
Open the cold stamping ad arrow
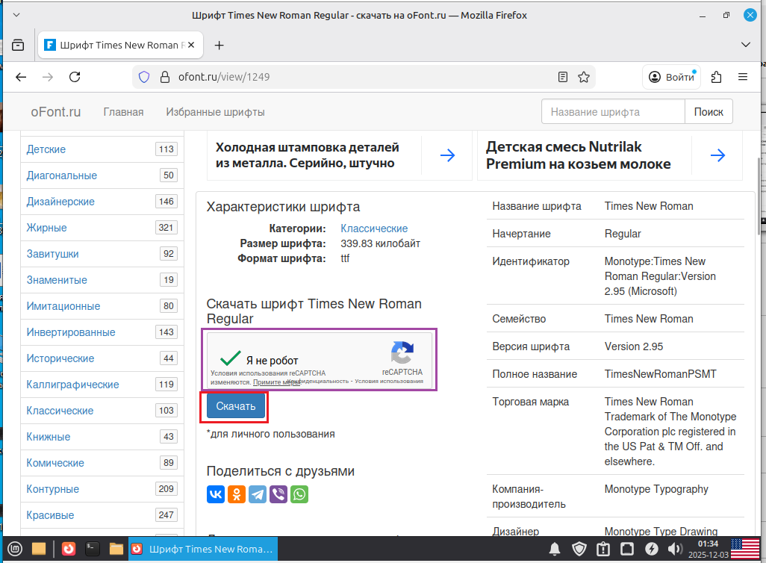click(x=447, y=155)
